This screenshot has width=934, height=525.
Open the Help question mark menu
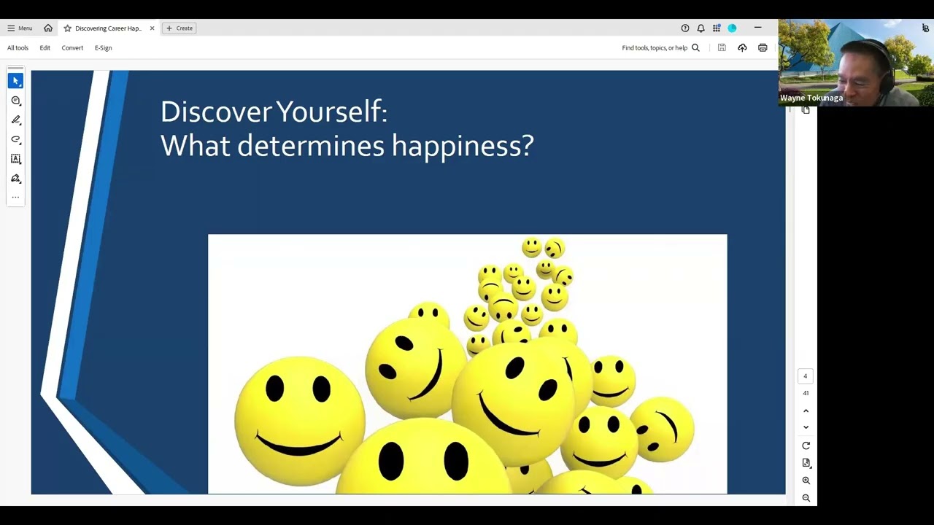pos(685,28)
